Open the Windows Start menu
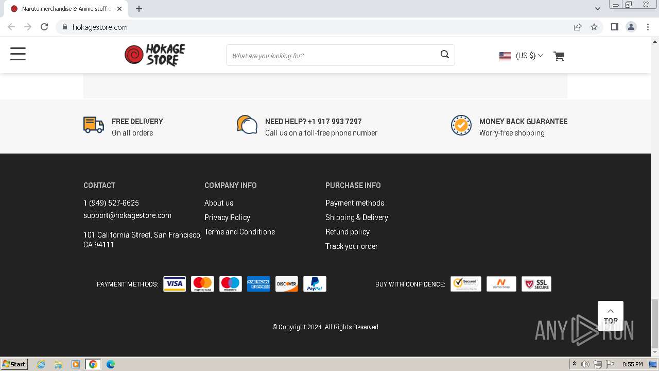The height and width of the screenshot is (371, 659). (x=14, y=364)
